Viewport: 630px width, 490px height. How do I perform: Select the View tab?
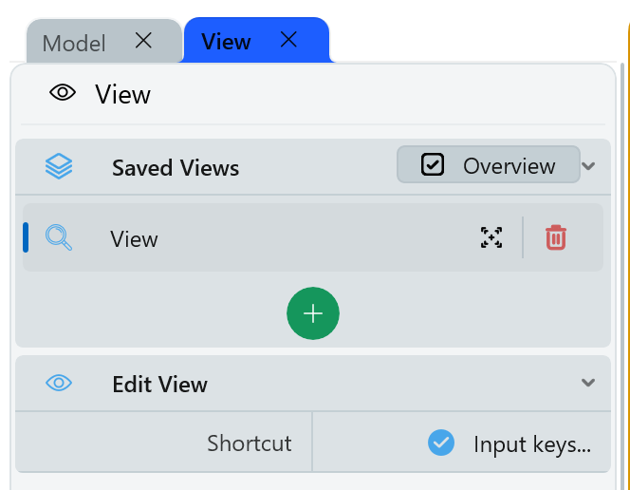tap(226, 42)
